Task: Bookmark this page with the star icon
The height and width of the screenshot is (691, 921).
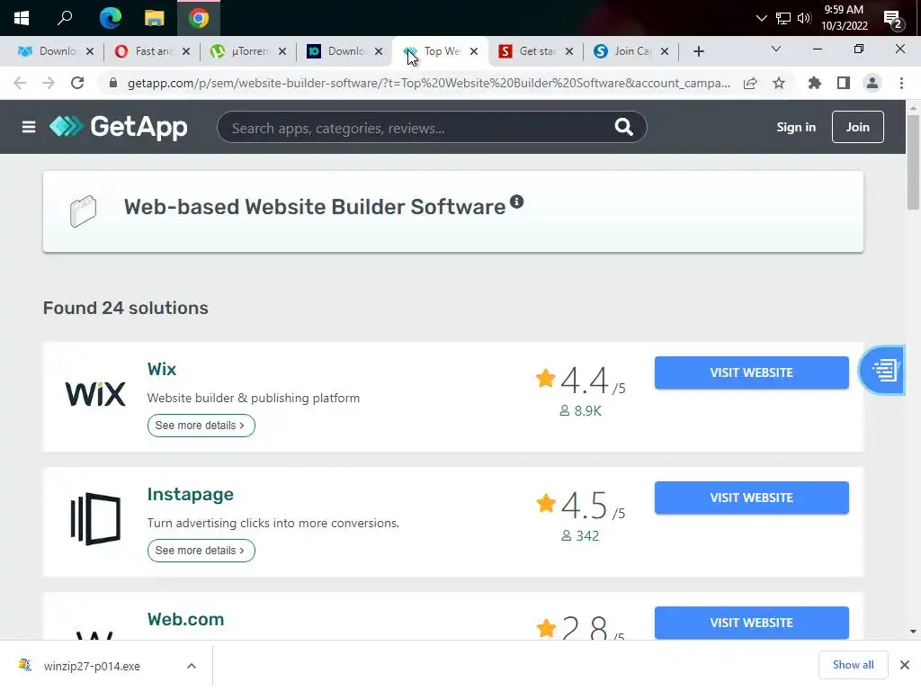Action: (779, 83)
